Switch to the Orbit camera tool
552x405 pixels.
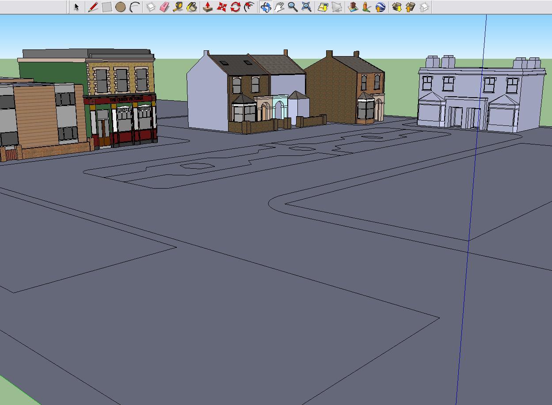click(266, 7)
